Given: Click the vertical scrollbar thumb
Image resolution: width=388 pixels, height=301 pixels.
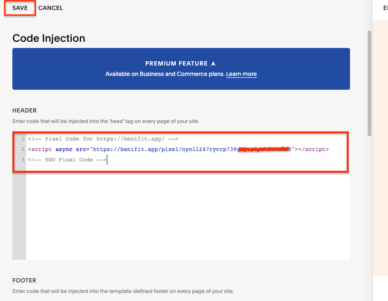Looking at the screenshot, I should pyautogui.click(x=369, y=83).
